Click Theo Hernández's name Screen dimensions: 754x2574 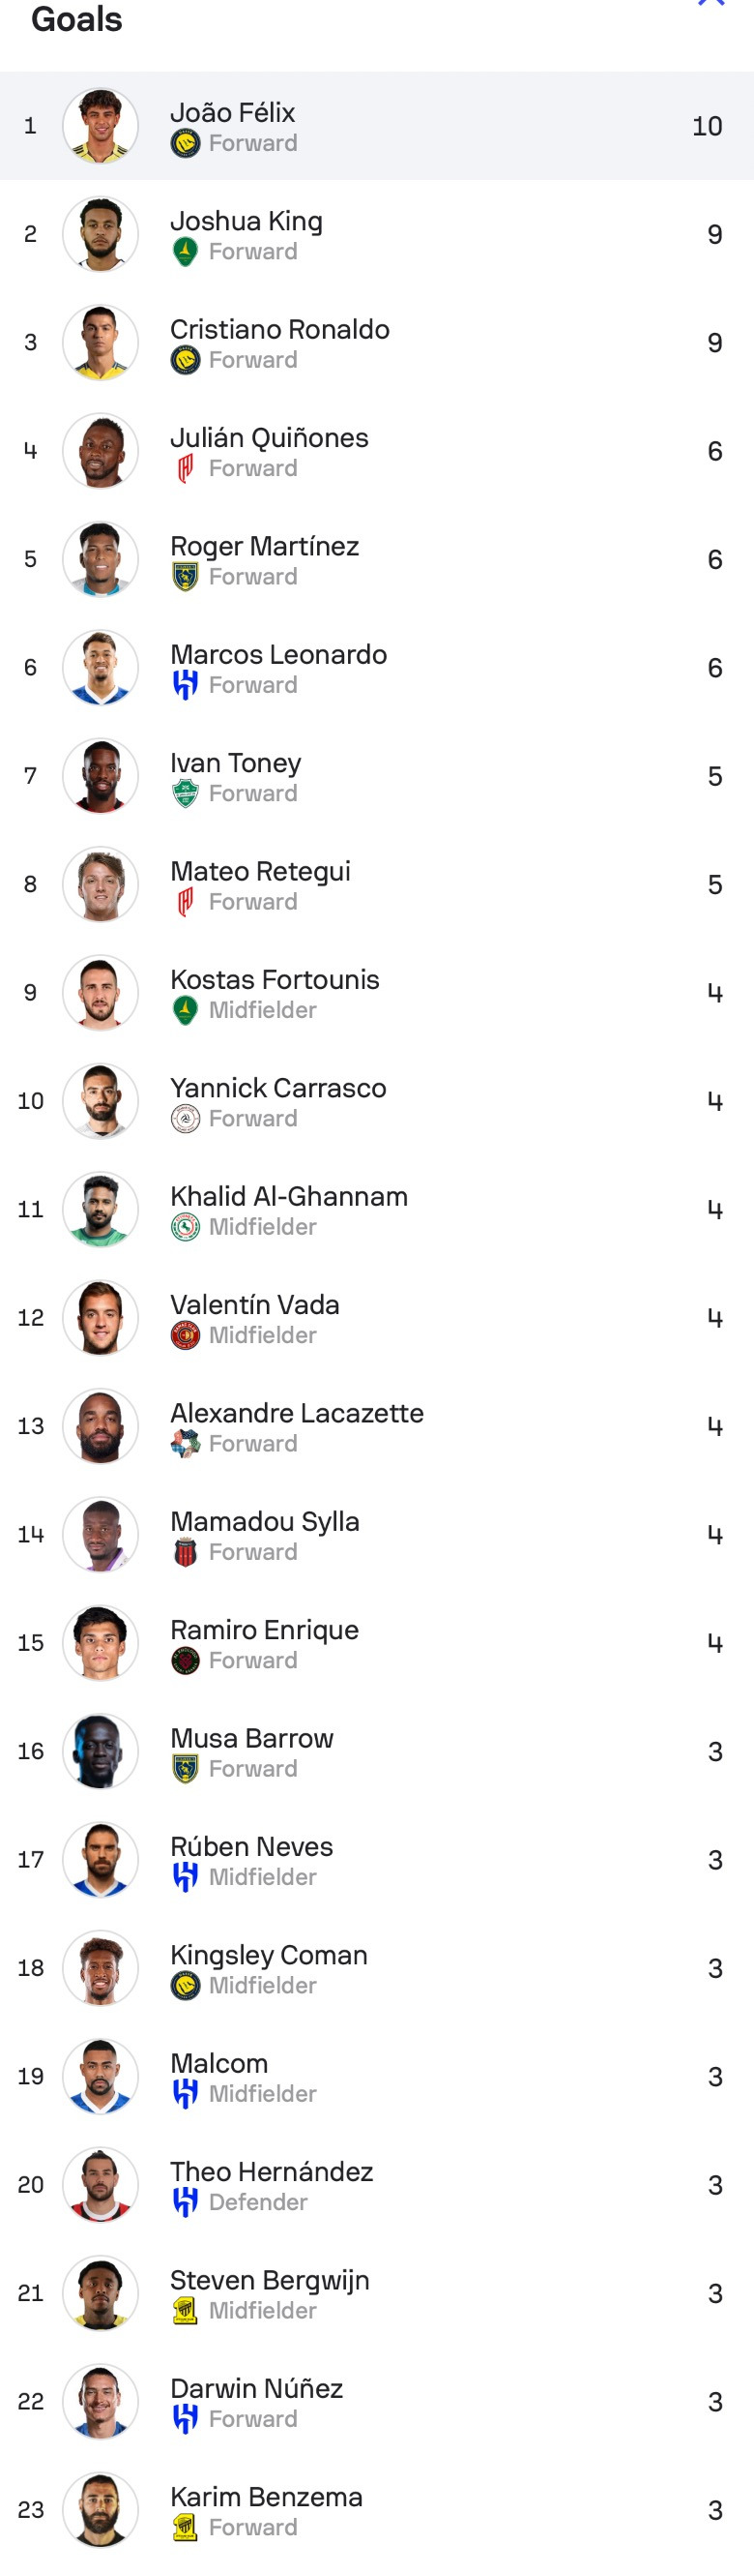click(x=272, y=2172)
